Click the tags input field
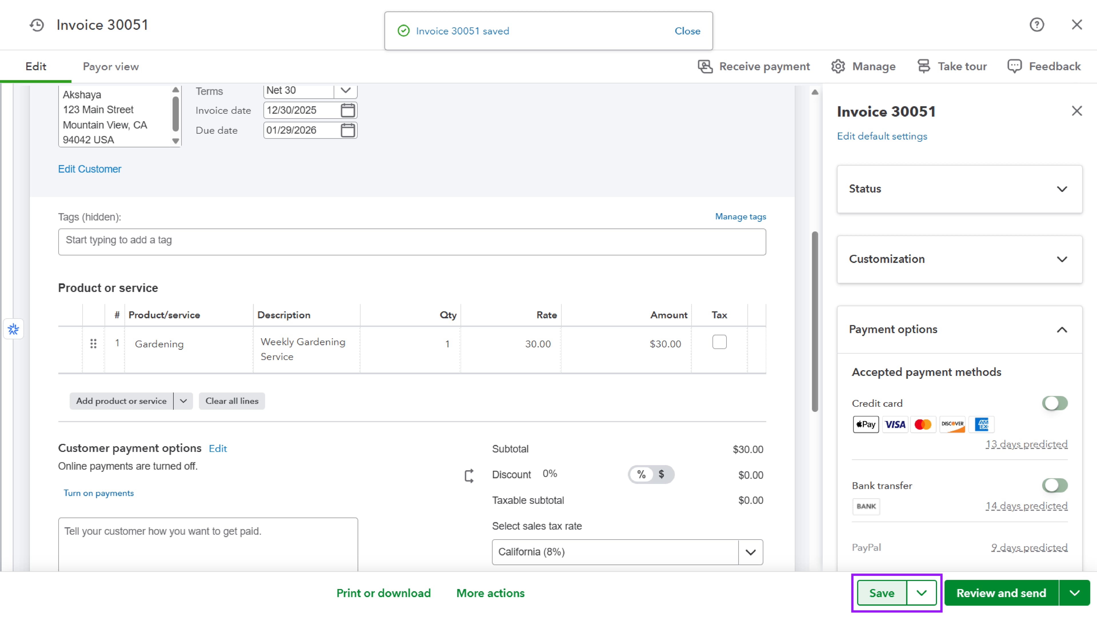 (411, 242)
